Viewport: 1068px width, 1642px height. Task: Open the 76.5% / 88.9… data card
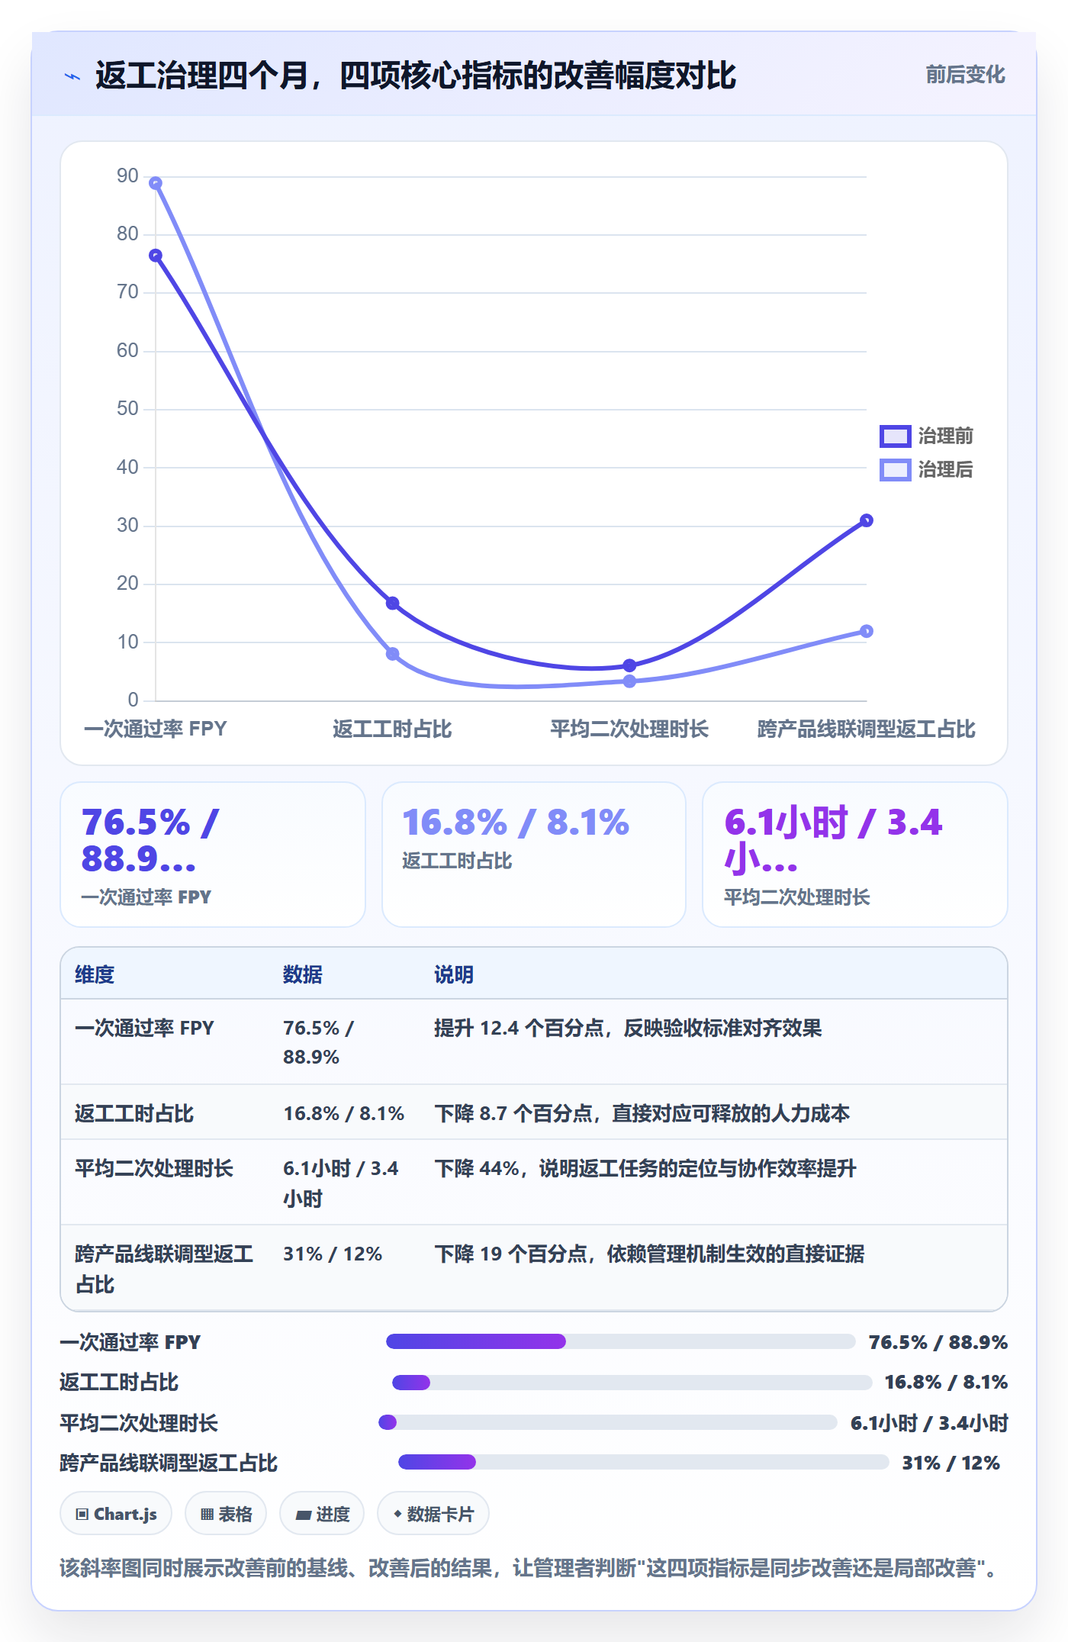(213, 855)
